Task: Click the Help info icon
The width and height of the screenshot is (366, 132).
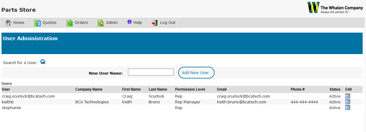Action: pos(129,22)
